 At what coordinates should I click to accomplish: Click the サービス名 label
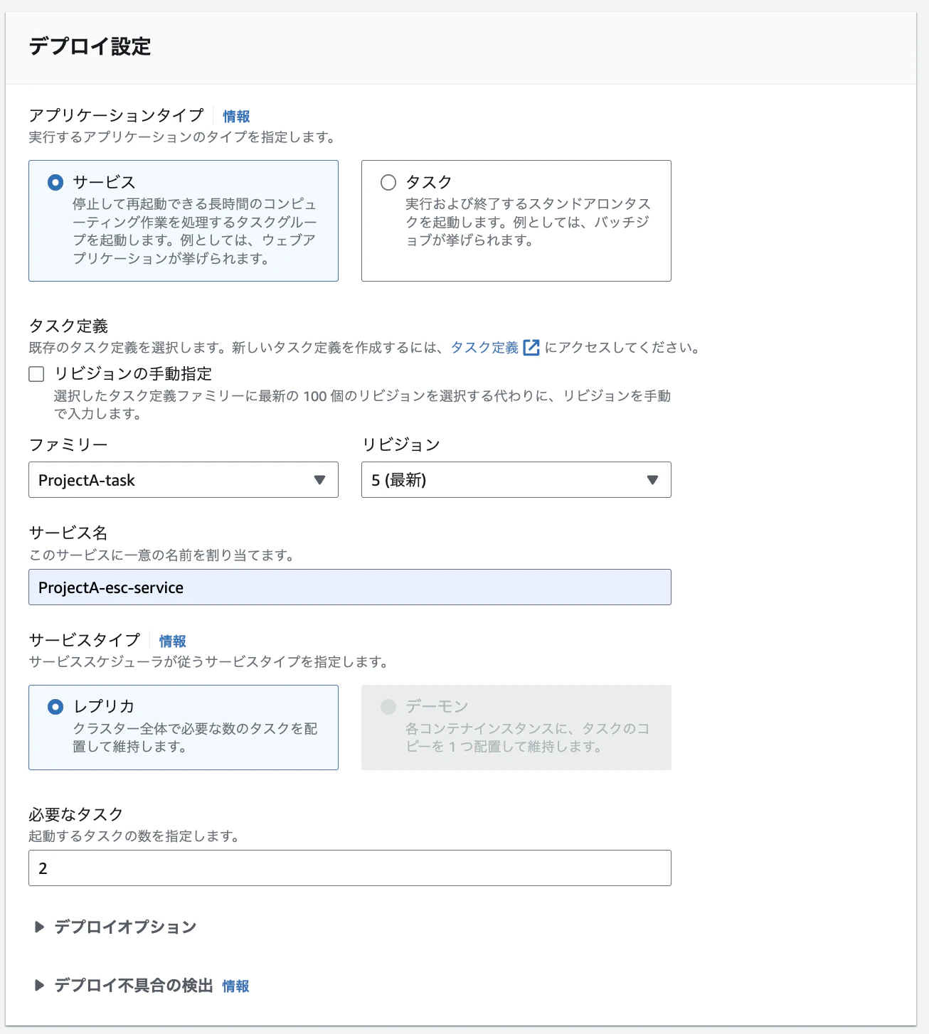(x=68, y=533)
